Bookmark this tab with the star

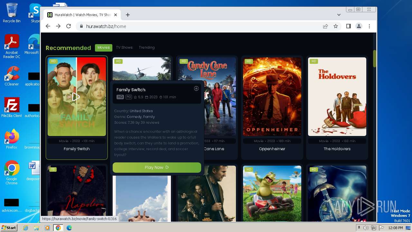click(x=336, y=26)
